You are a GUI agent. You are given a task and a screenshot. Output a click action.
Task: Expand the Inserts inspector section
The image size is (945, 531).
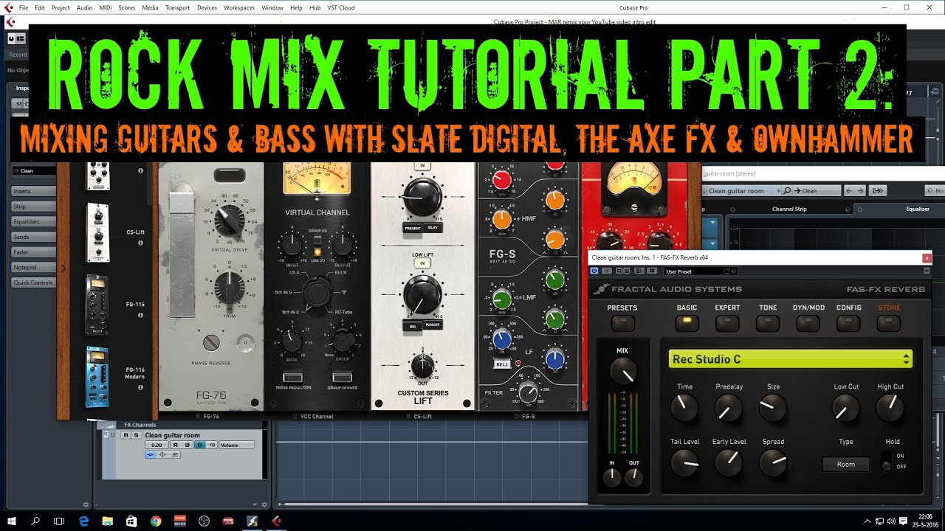[33, 191]
